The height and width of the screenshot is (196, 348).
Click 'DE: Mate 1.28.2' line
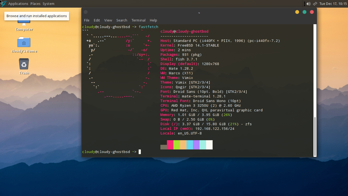pyautogui.click(x=177, y=68)
